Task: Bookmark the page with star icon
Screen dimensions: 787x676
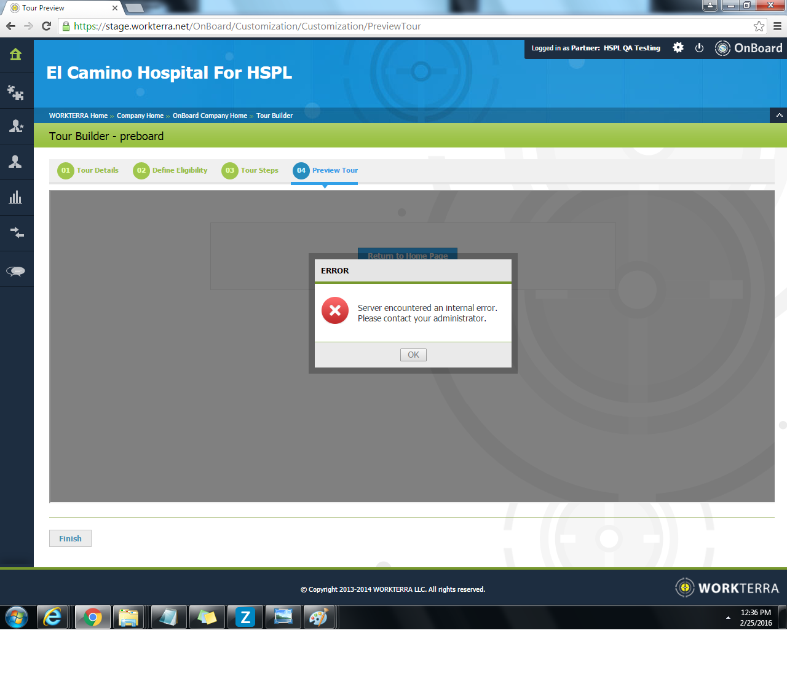Action: point(759,26)
